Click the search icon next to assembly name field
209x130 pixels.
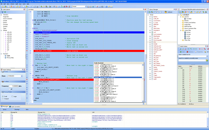pos(207,60)
